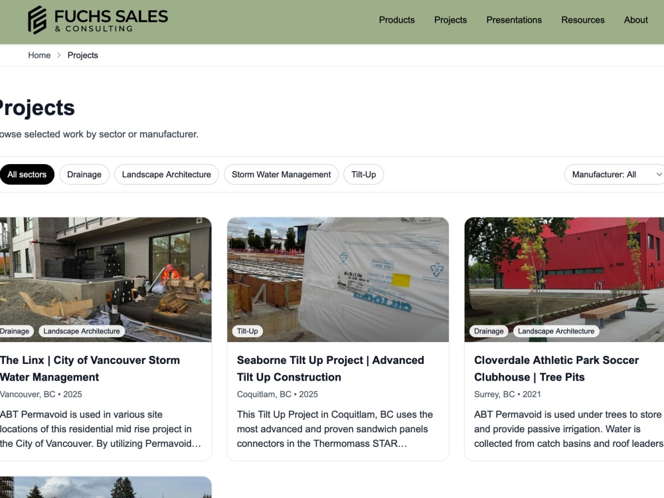
Task: Open The Linx City of Vancouver title
Action: coord(90,369)
